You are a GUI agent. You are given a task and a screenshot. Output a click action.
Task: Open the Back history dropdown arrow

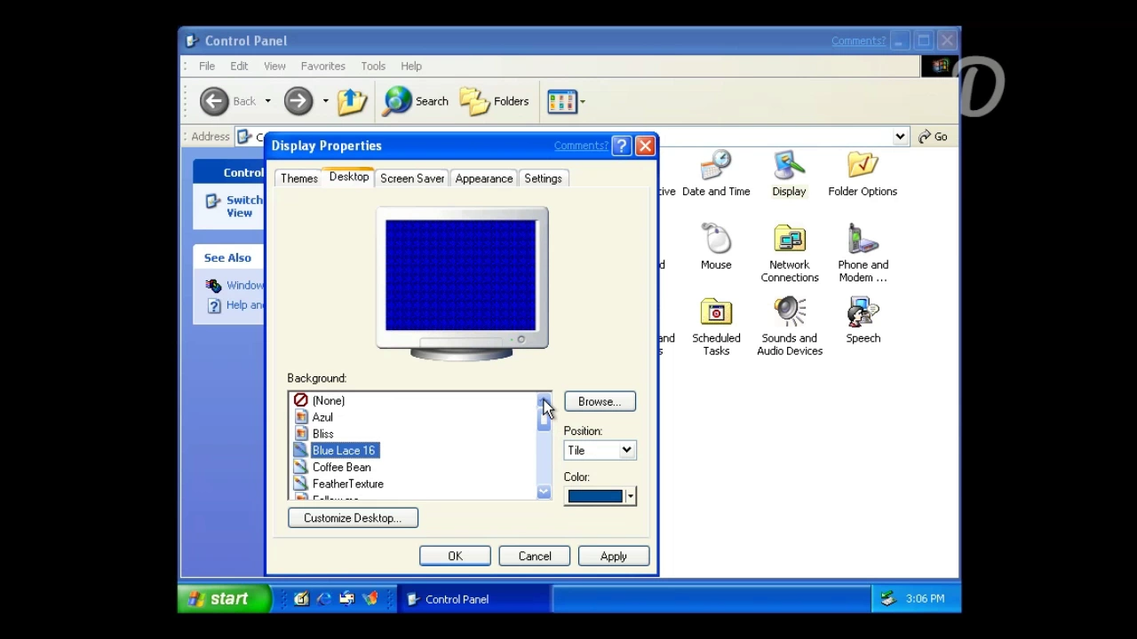267,101
